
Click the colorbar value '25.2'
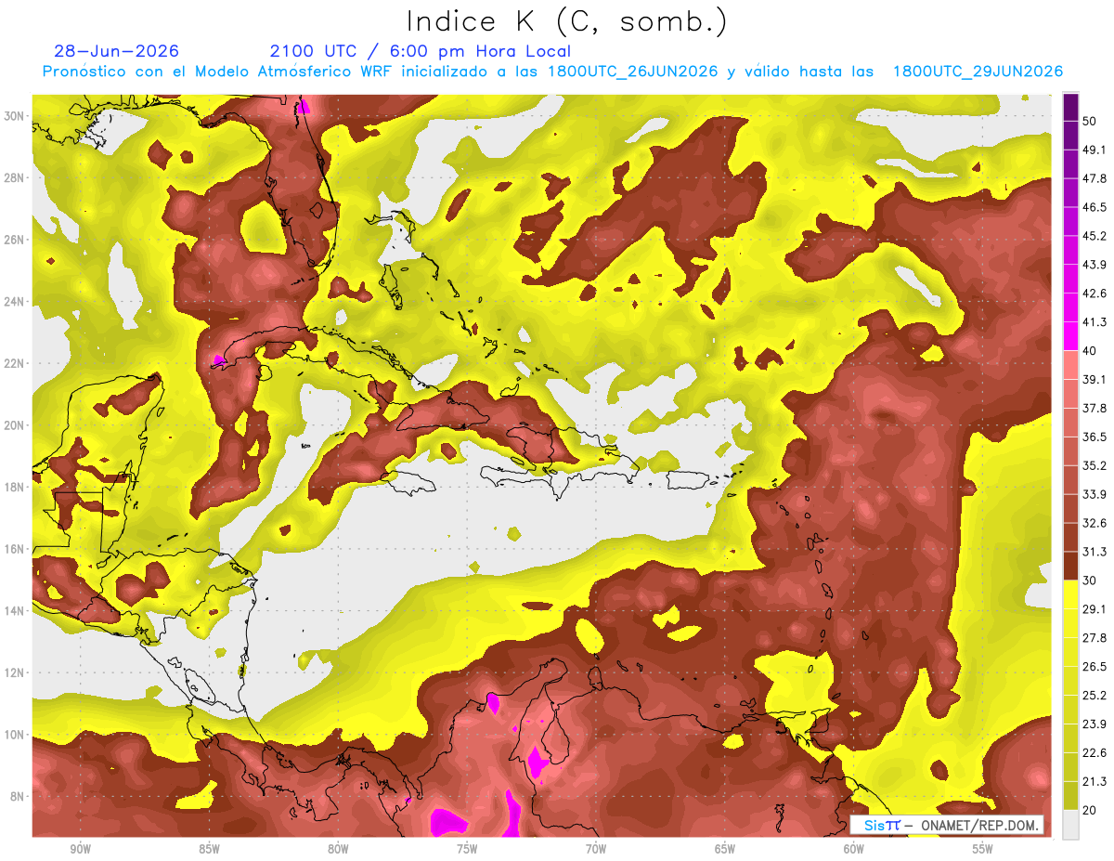tap(1095, 696)
